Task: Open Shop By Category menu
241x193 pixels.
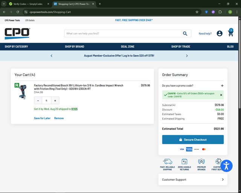Action: pyautogui.click(x=16, y=46)
